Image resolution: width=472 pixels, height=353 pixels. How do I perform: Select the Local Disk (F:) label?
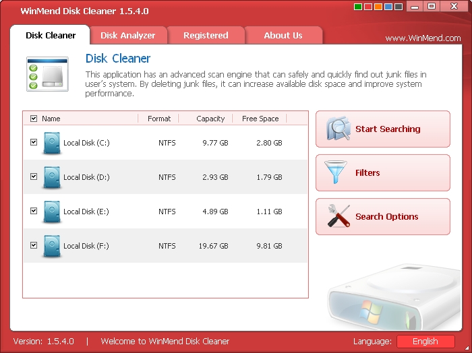tap(86, 246)
